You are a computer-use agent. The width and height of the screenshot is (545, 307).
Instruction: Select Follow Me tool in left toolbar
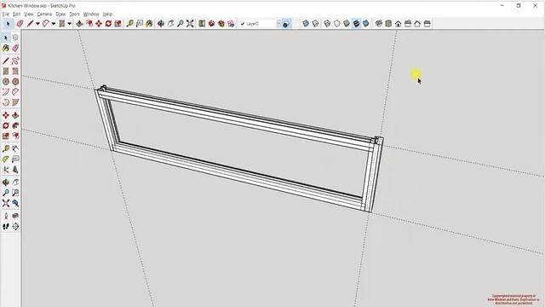[15, 125]
